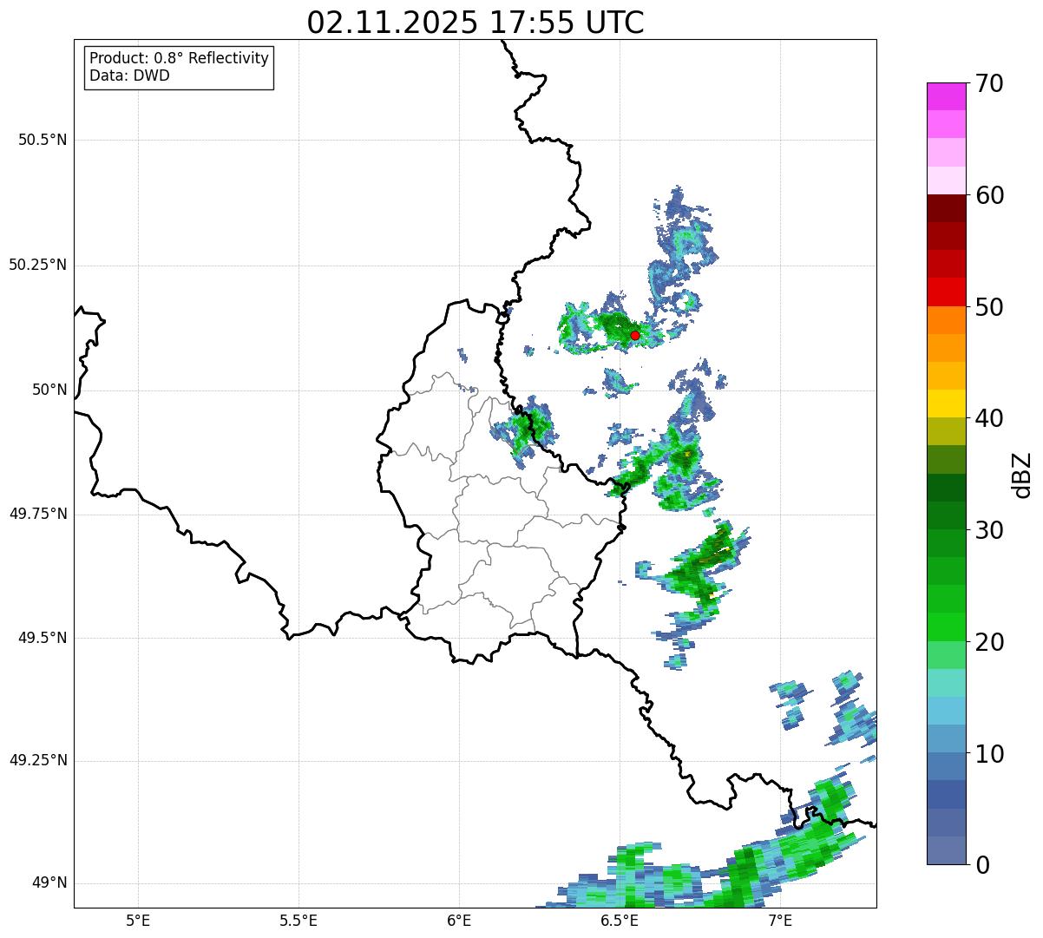The height and width of the screenshot is (938, 1043).
Task: Click the yellow 40 dBZ colorbar swatch
Action: point(946,404)
